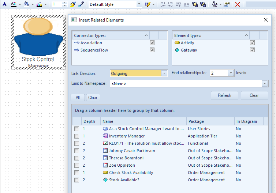
Task: Tick the Inventory Manager row checkbox
Action: click(x=77, y=136)
